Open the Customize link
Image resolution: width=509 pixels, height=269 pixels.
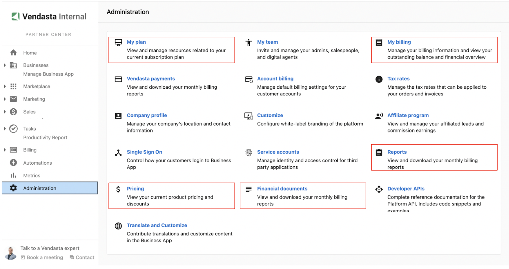(270, 115)
